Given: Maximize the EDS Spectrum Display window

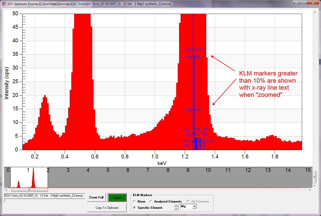Looking at the screenshot, I should click(x=303, y=3).
